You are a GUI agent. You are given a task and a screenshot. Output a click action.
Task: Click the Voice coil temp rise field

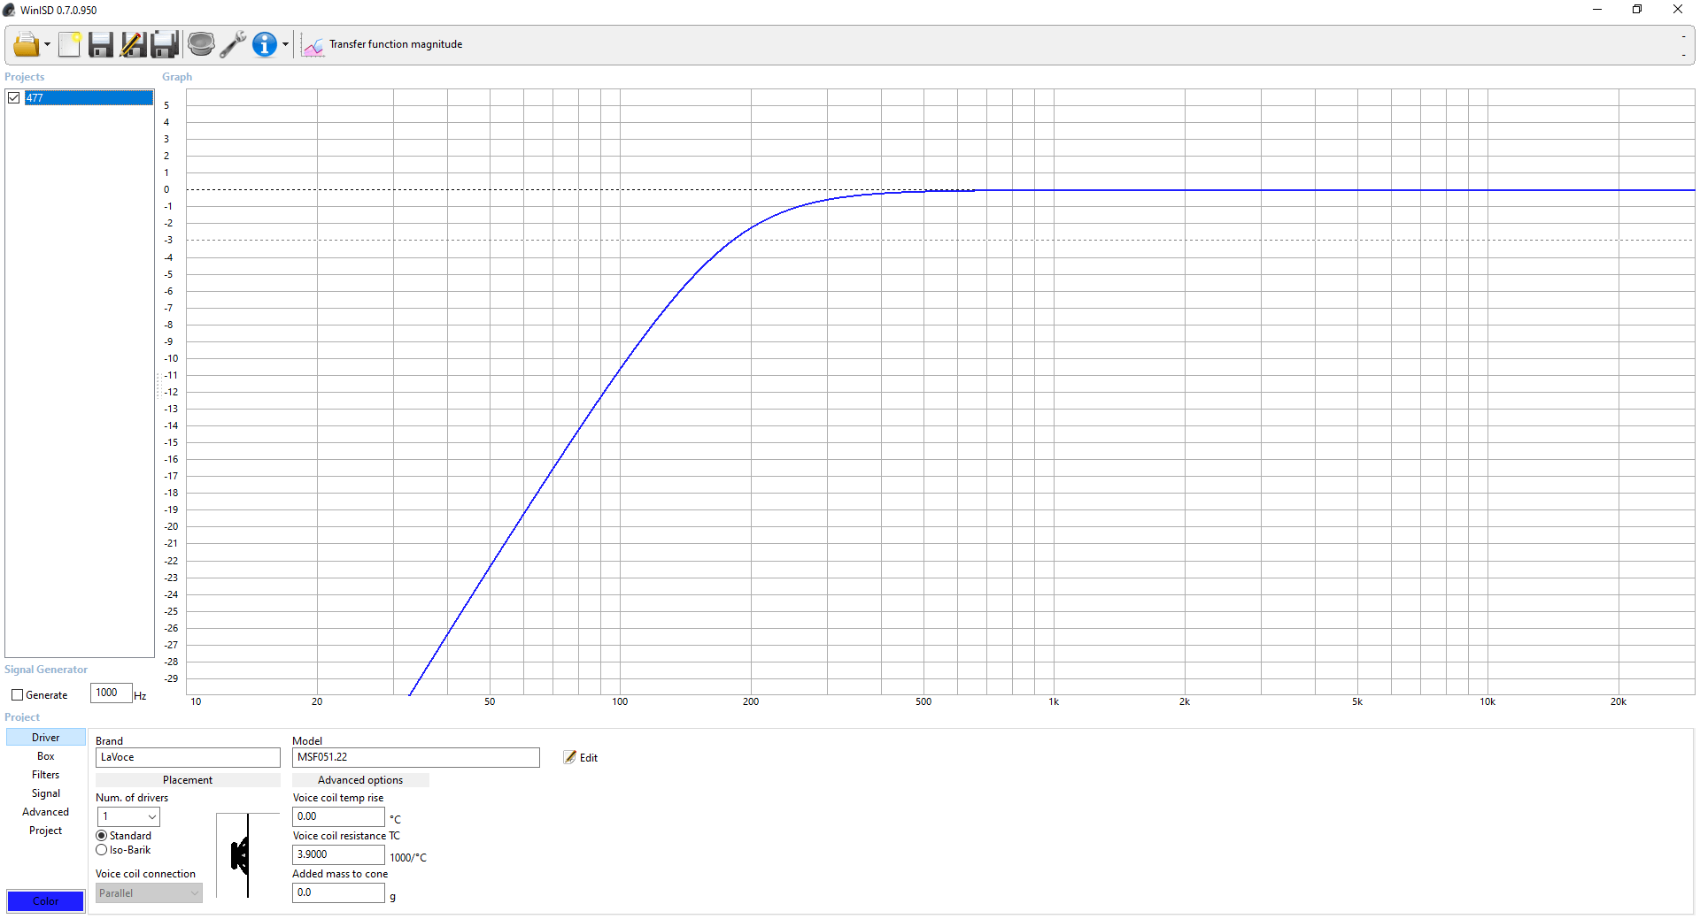tap(338, 816)
